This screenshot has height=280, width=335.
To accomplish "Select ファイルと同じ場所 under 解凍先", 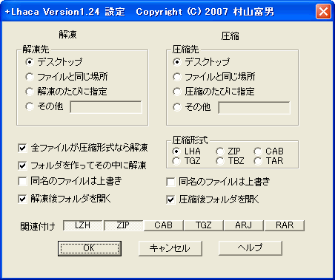I will tap(30, 77).
